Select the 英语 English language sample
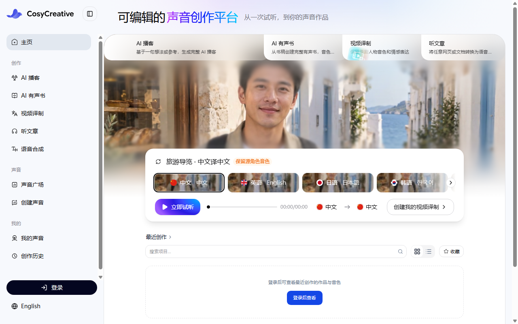 pyautogui.click(x=263, y=183)
